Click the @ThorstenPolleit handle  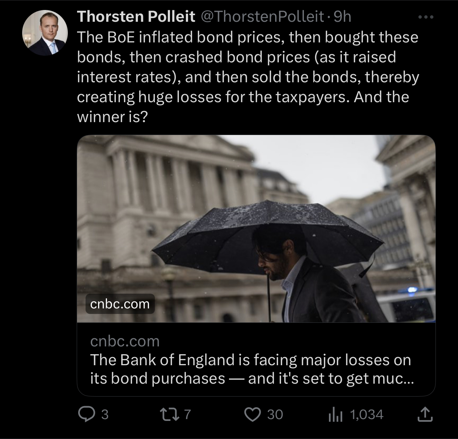coord(262,17)
